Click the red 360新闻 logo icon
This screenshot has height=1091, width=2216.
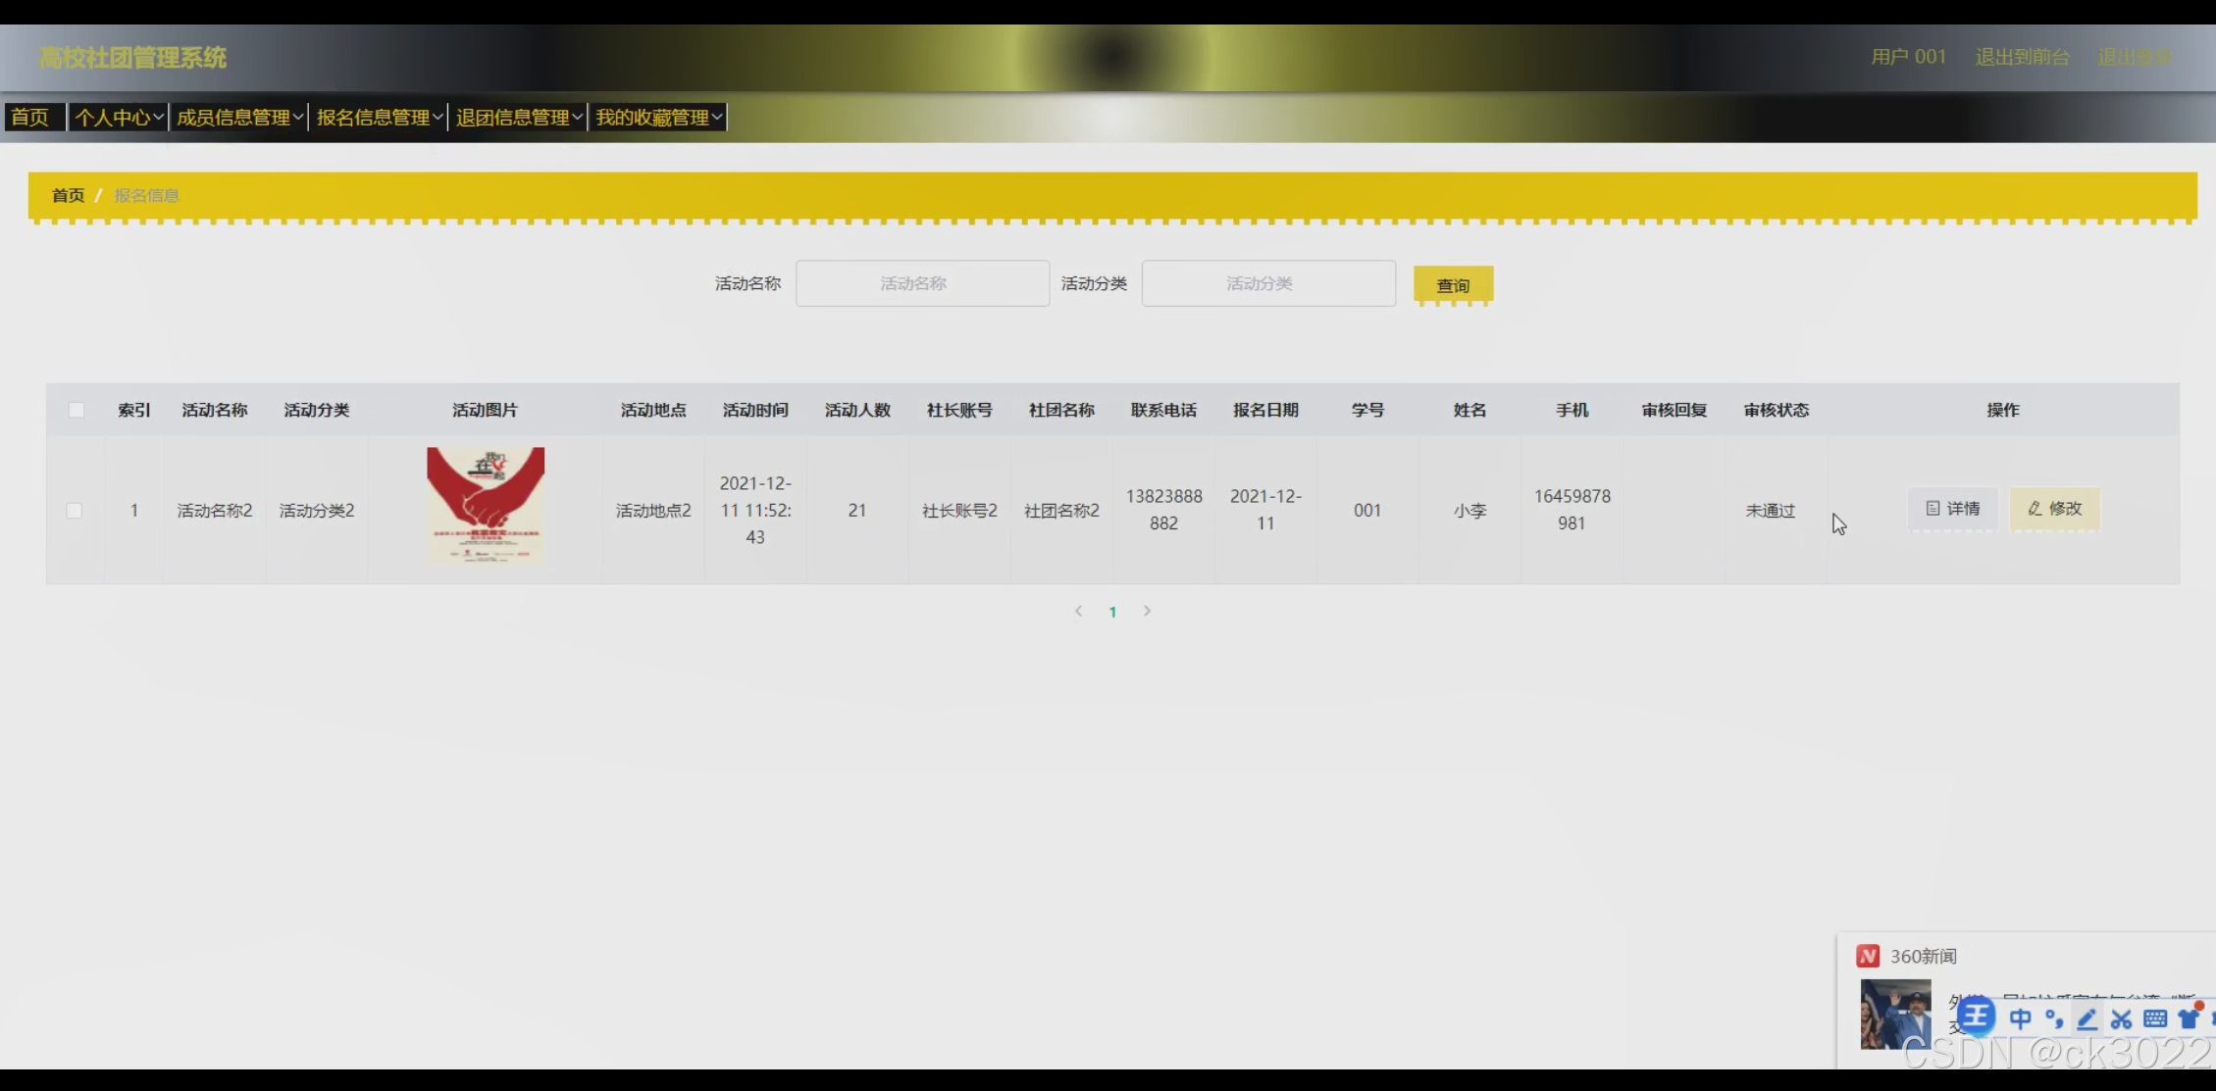(x=1868, y=956)
